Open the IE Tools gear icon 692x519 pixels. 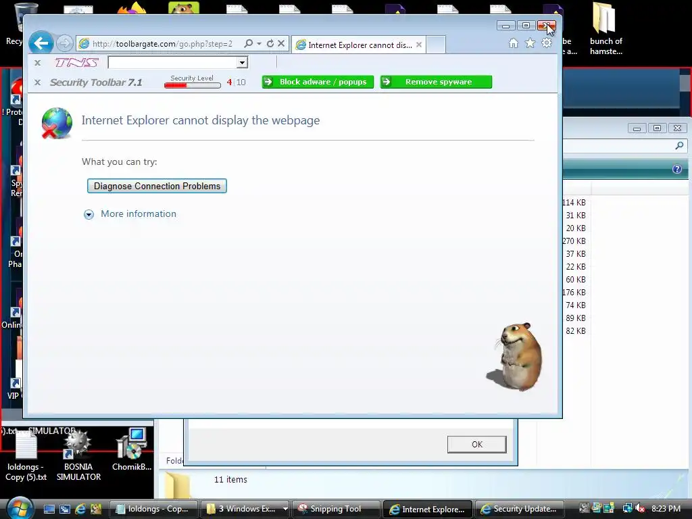pos(547,43)
